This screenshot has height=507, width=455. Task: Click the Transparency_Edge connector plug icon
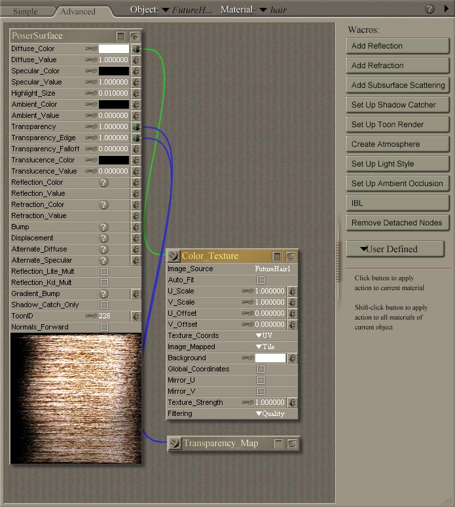pos(136,138)
